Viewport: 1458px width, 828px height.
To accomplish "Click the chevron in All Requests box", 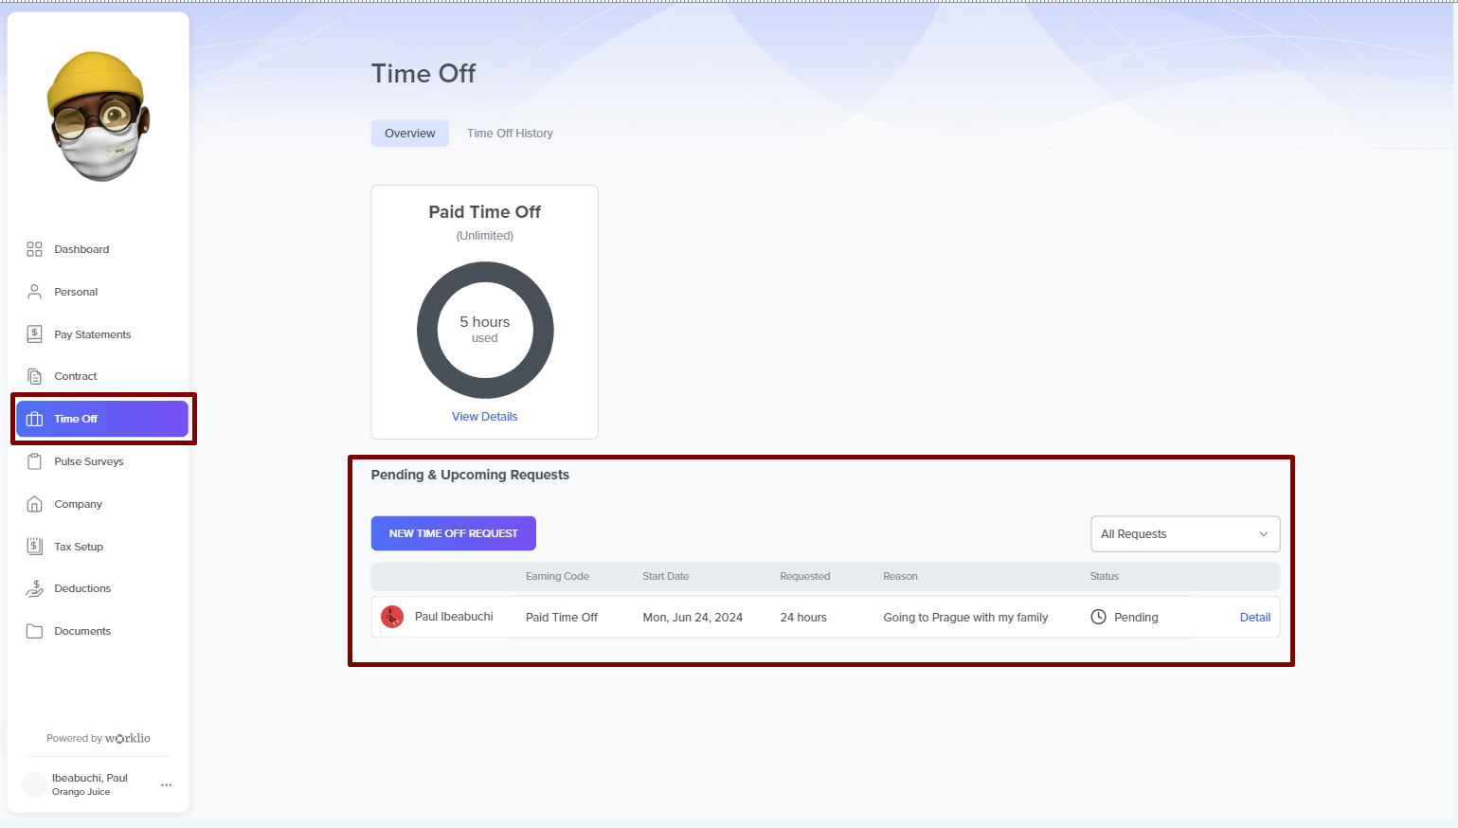I will click(1263, 534).
